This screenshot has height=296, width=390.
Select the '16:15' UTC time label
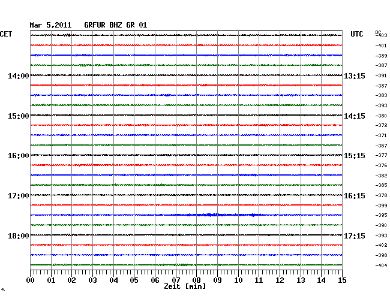click(x=355, y=196)
